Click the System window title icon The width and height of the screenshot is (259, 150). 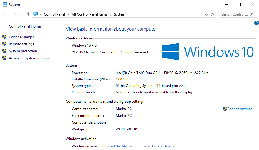tap(5, 4)
